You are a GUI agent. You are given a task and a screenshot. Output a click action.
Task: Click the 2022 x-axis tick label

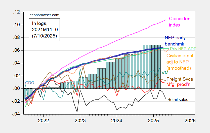pyautogui.click(x=43, y=120)
